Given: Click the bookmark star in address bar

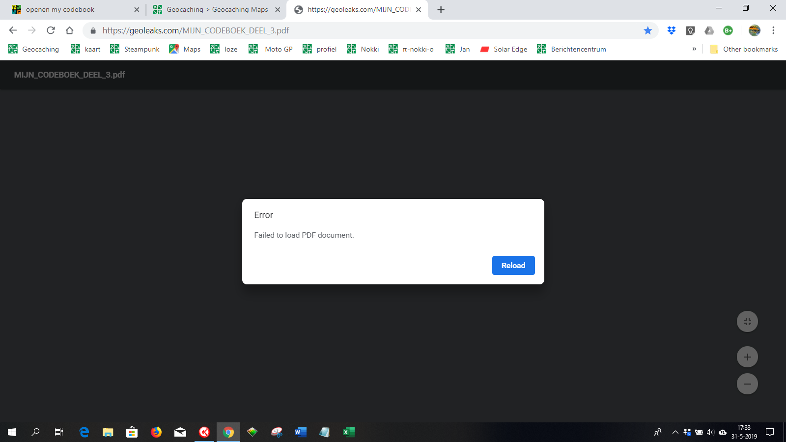Looking at the screenshot, I should (x=648, y=30).
